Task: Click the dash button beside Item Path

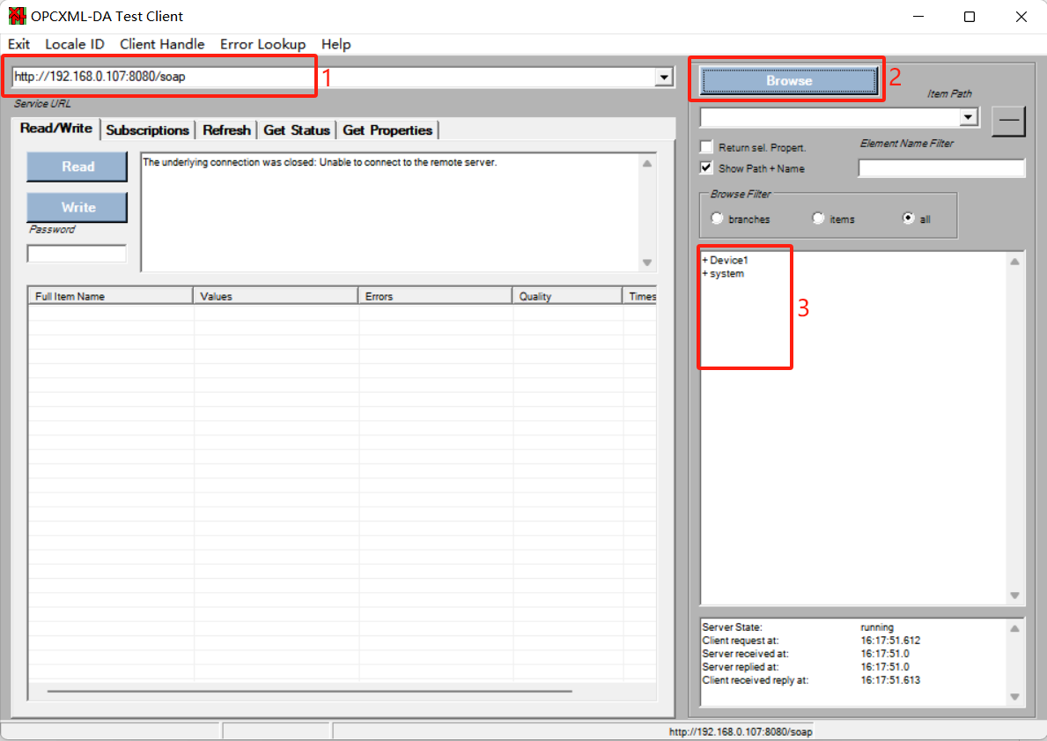Action: tap(1008, 121)
